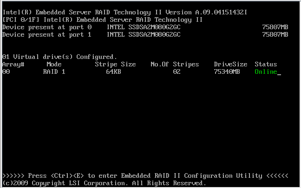Click the Status column header

(x=266, y=64)
